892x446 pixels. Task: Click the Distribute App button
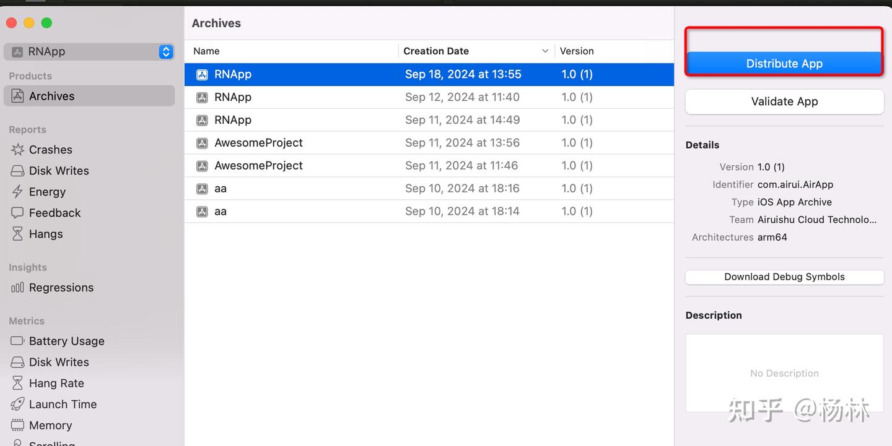click(x=784, y=63)
